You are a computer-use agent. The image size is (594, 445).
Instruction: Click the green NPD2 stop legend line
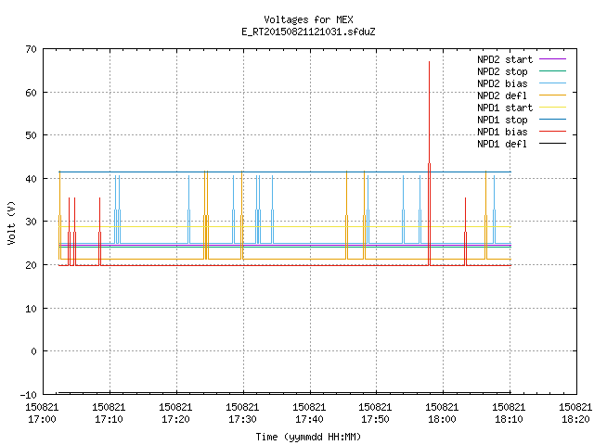point(552,71)
